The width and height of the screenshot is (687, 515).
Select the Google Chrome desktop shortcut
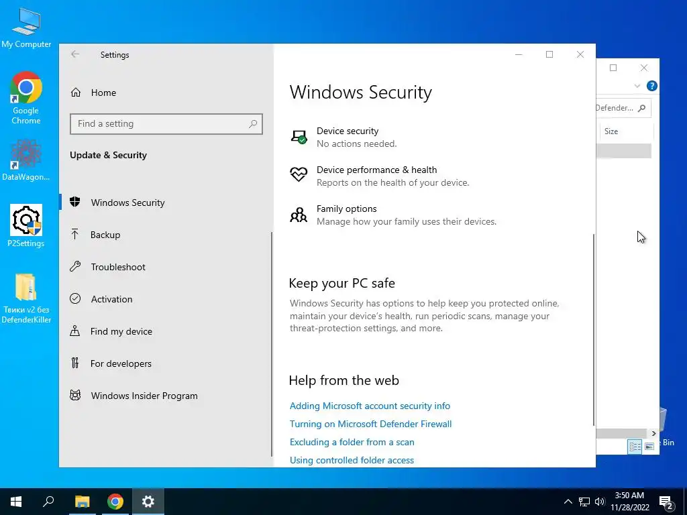(26, 98)
